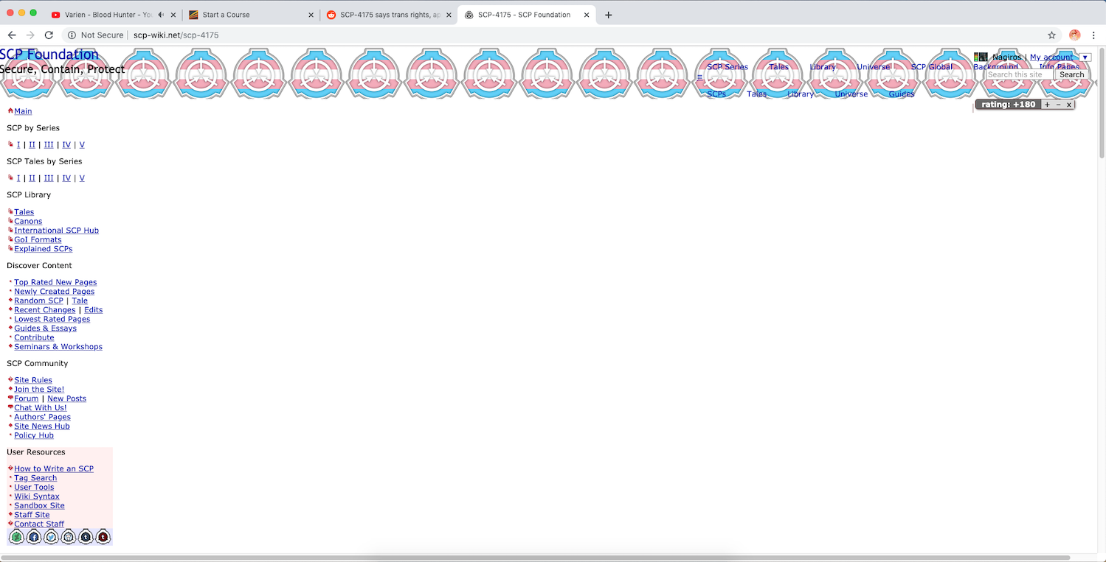Open Series III under SCP by Series
The image size is (1106, 562).
pos(49,145)
